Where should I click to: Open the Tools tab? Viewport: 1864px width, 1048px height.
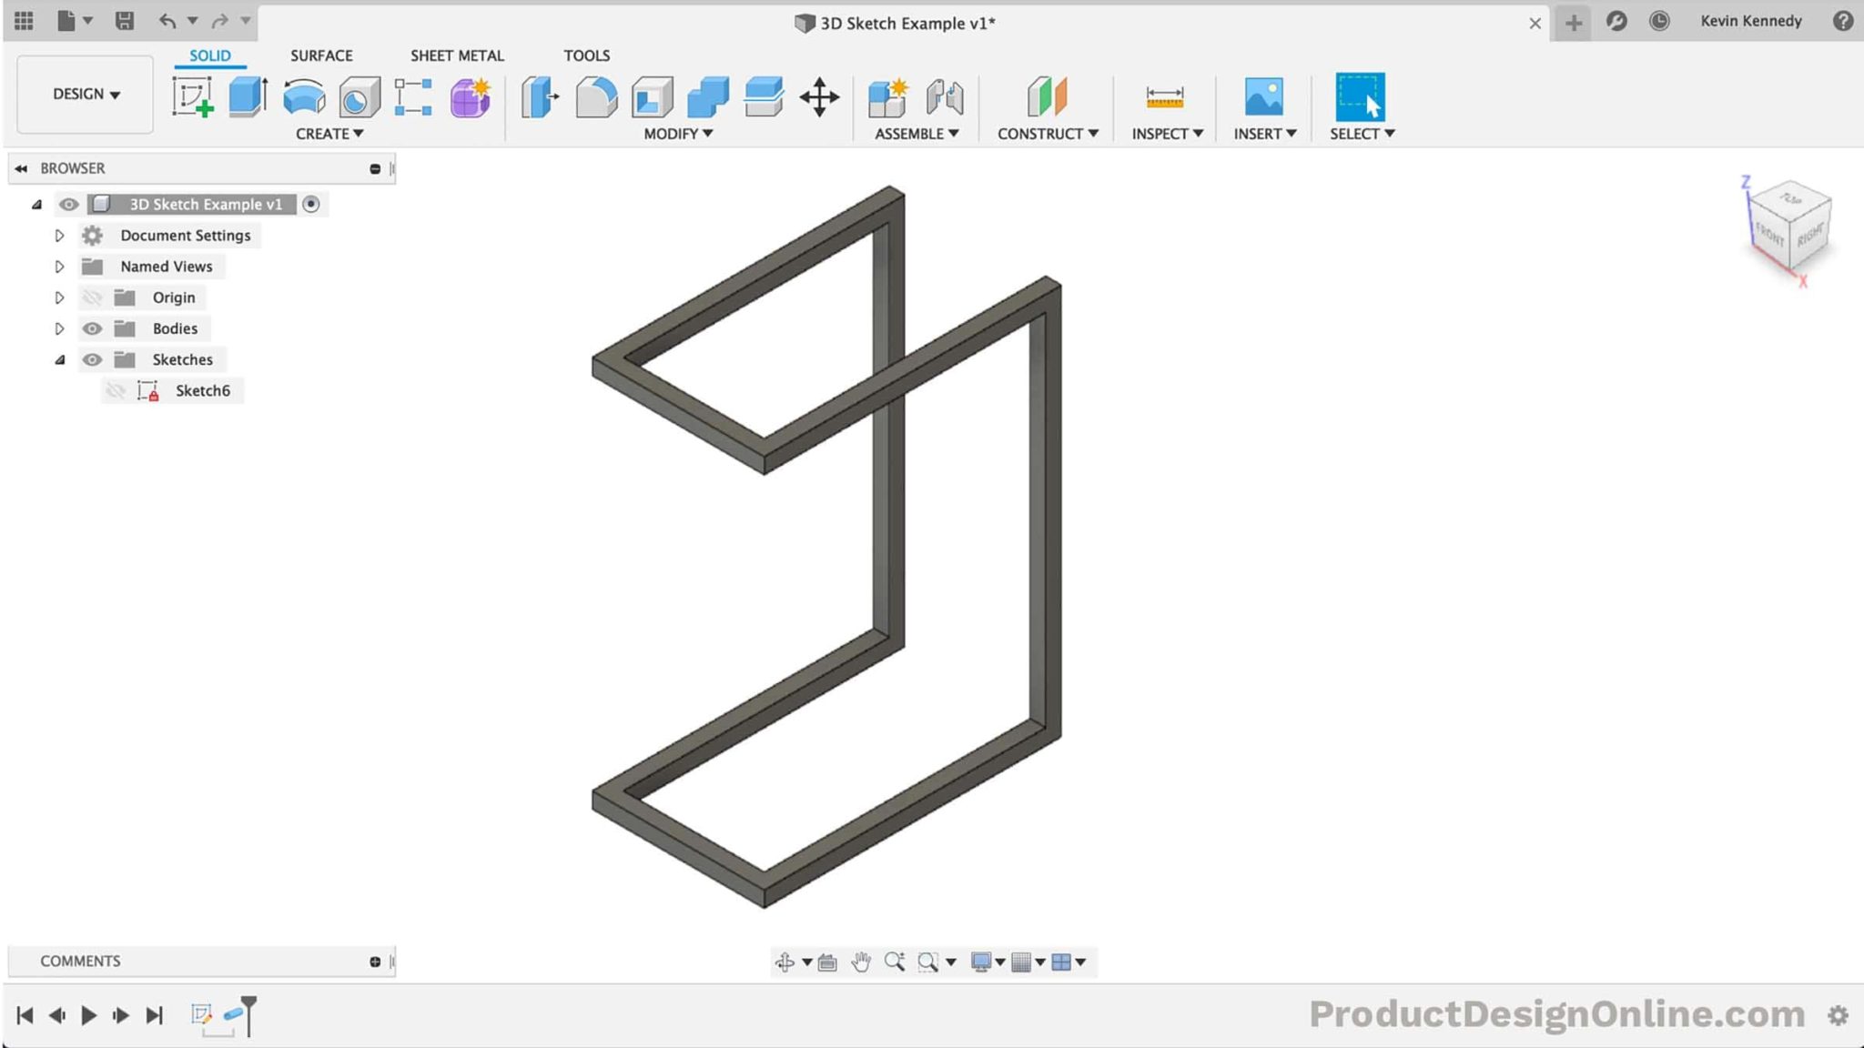tap(587, 55)
